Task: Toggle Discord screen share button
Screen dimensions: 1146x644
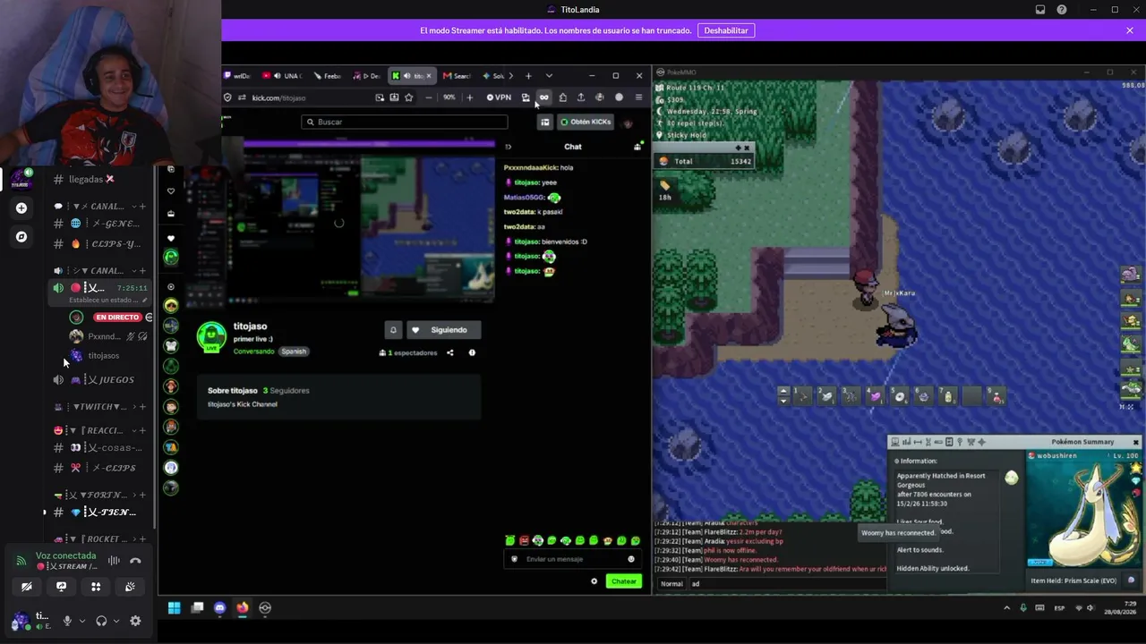Action: click(x=61, y=587)
